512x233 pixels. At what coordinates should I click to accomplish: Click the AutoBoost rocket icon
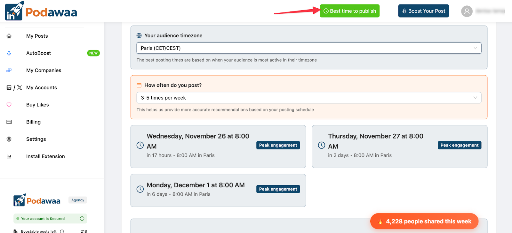(9, 53)
